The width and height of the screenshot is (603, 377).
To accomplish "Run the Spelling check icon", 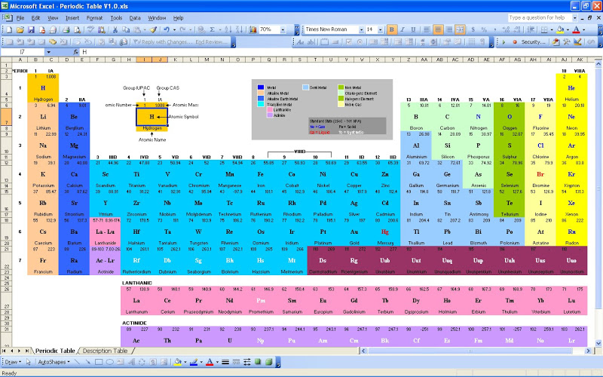I will click(x=90, y=29).
